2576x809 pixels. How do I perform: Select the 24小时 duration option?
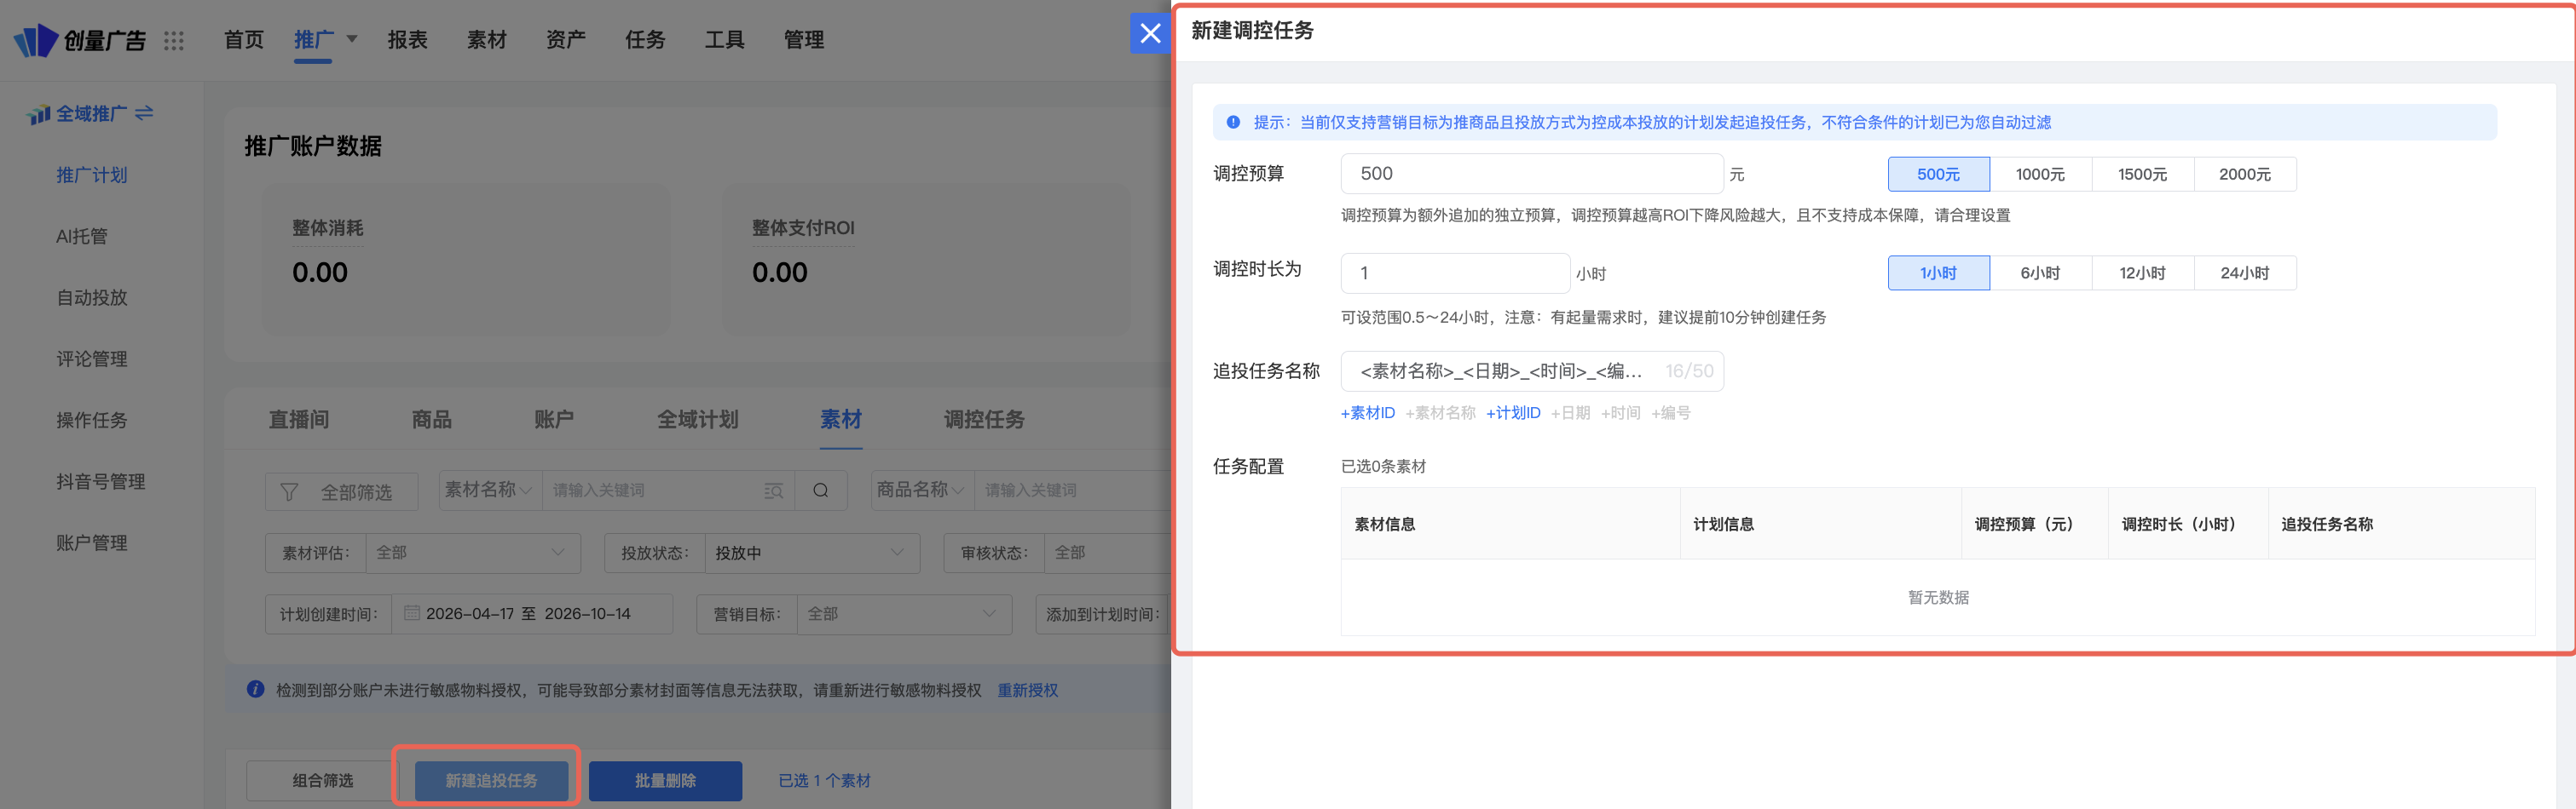2244,273
